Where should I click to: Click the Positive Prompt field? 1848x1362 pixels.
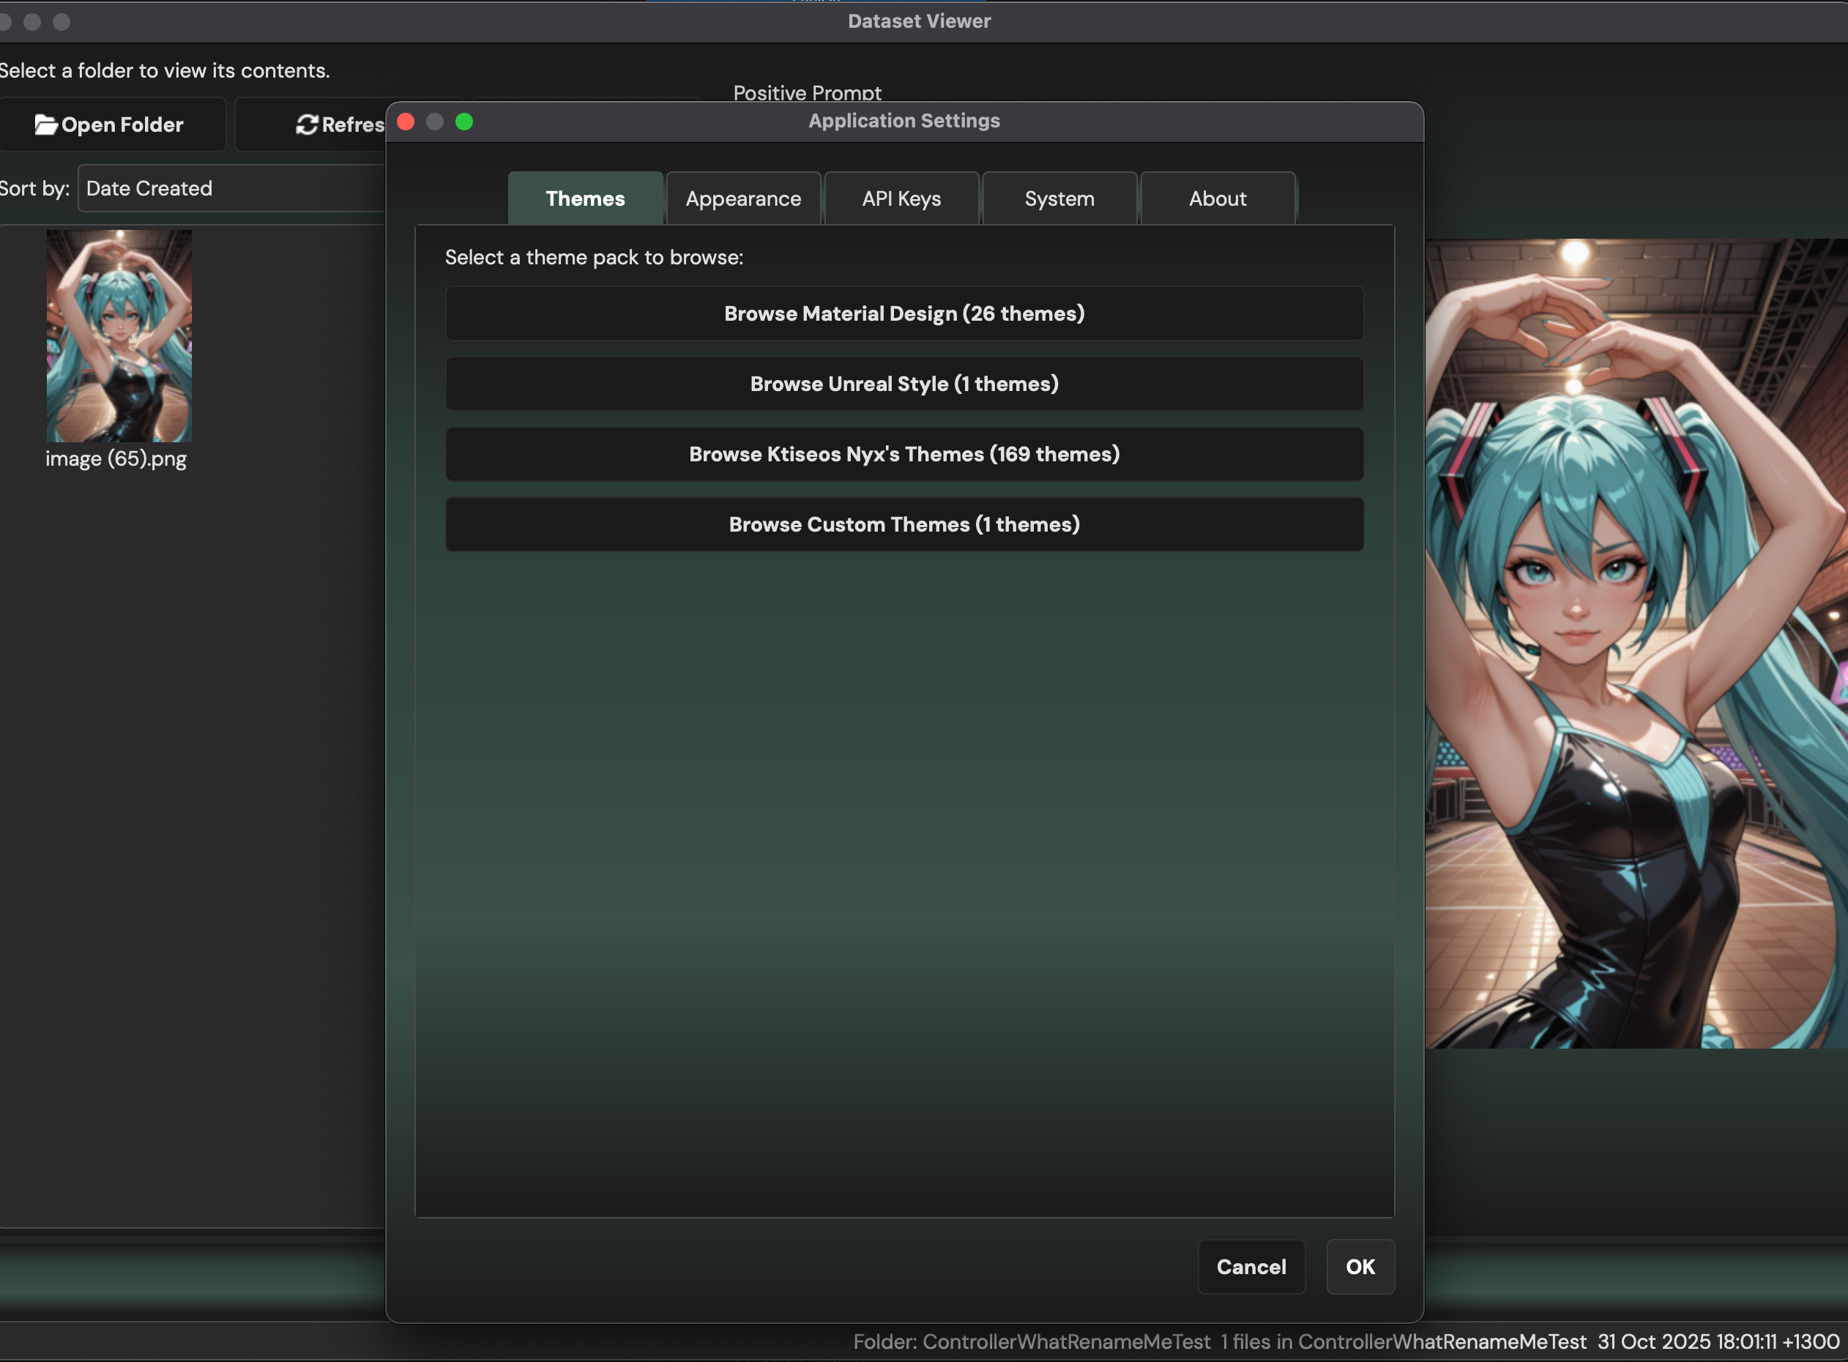[x=805, y=93]
